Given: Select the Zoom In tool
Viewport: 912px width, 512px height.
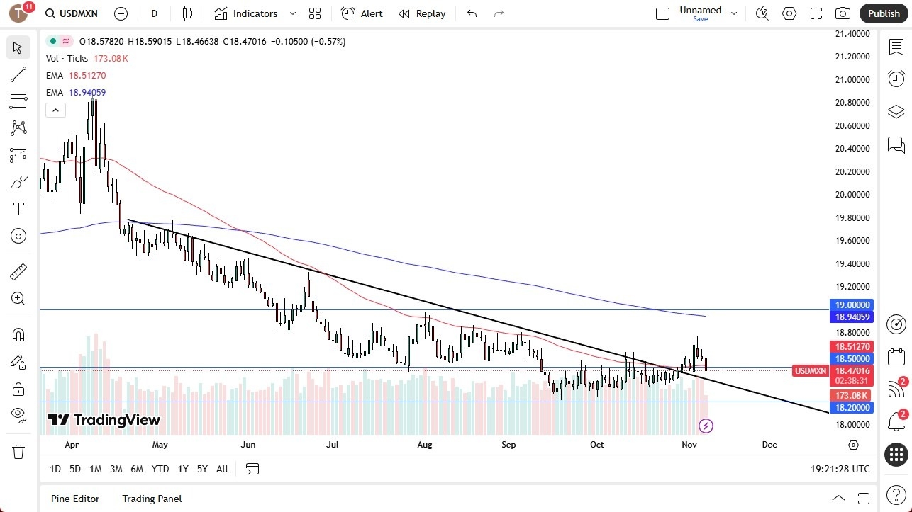Looking at the screenshot, I should 18,298.
